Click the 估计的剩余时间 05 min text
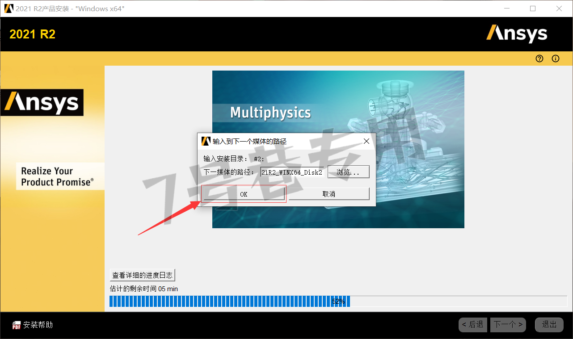573x339 pixels. coord(144,289)
